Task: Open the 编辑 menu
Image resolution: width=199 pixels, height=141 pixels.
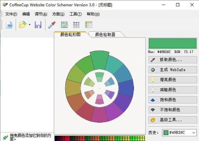Action: [26, 14]
